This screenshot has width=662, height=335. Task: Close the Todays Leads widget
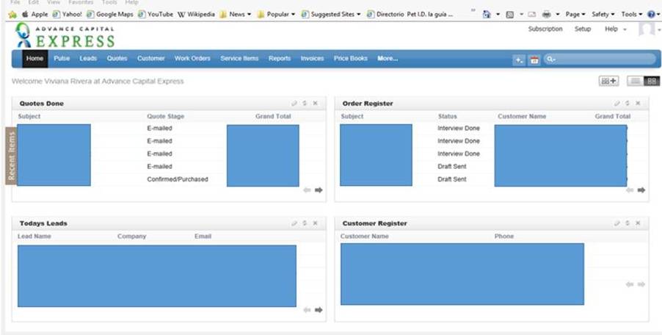315,223
